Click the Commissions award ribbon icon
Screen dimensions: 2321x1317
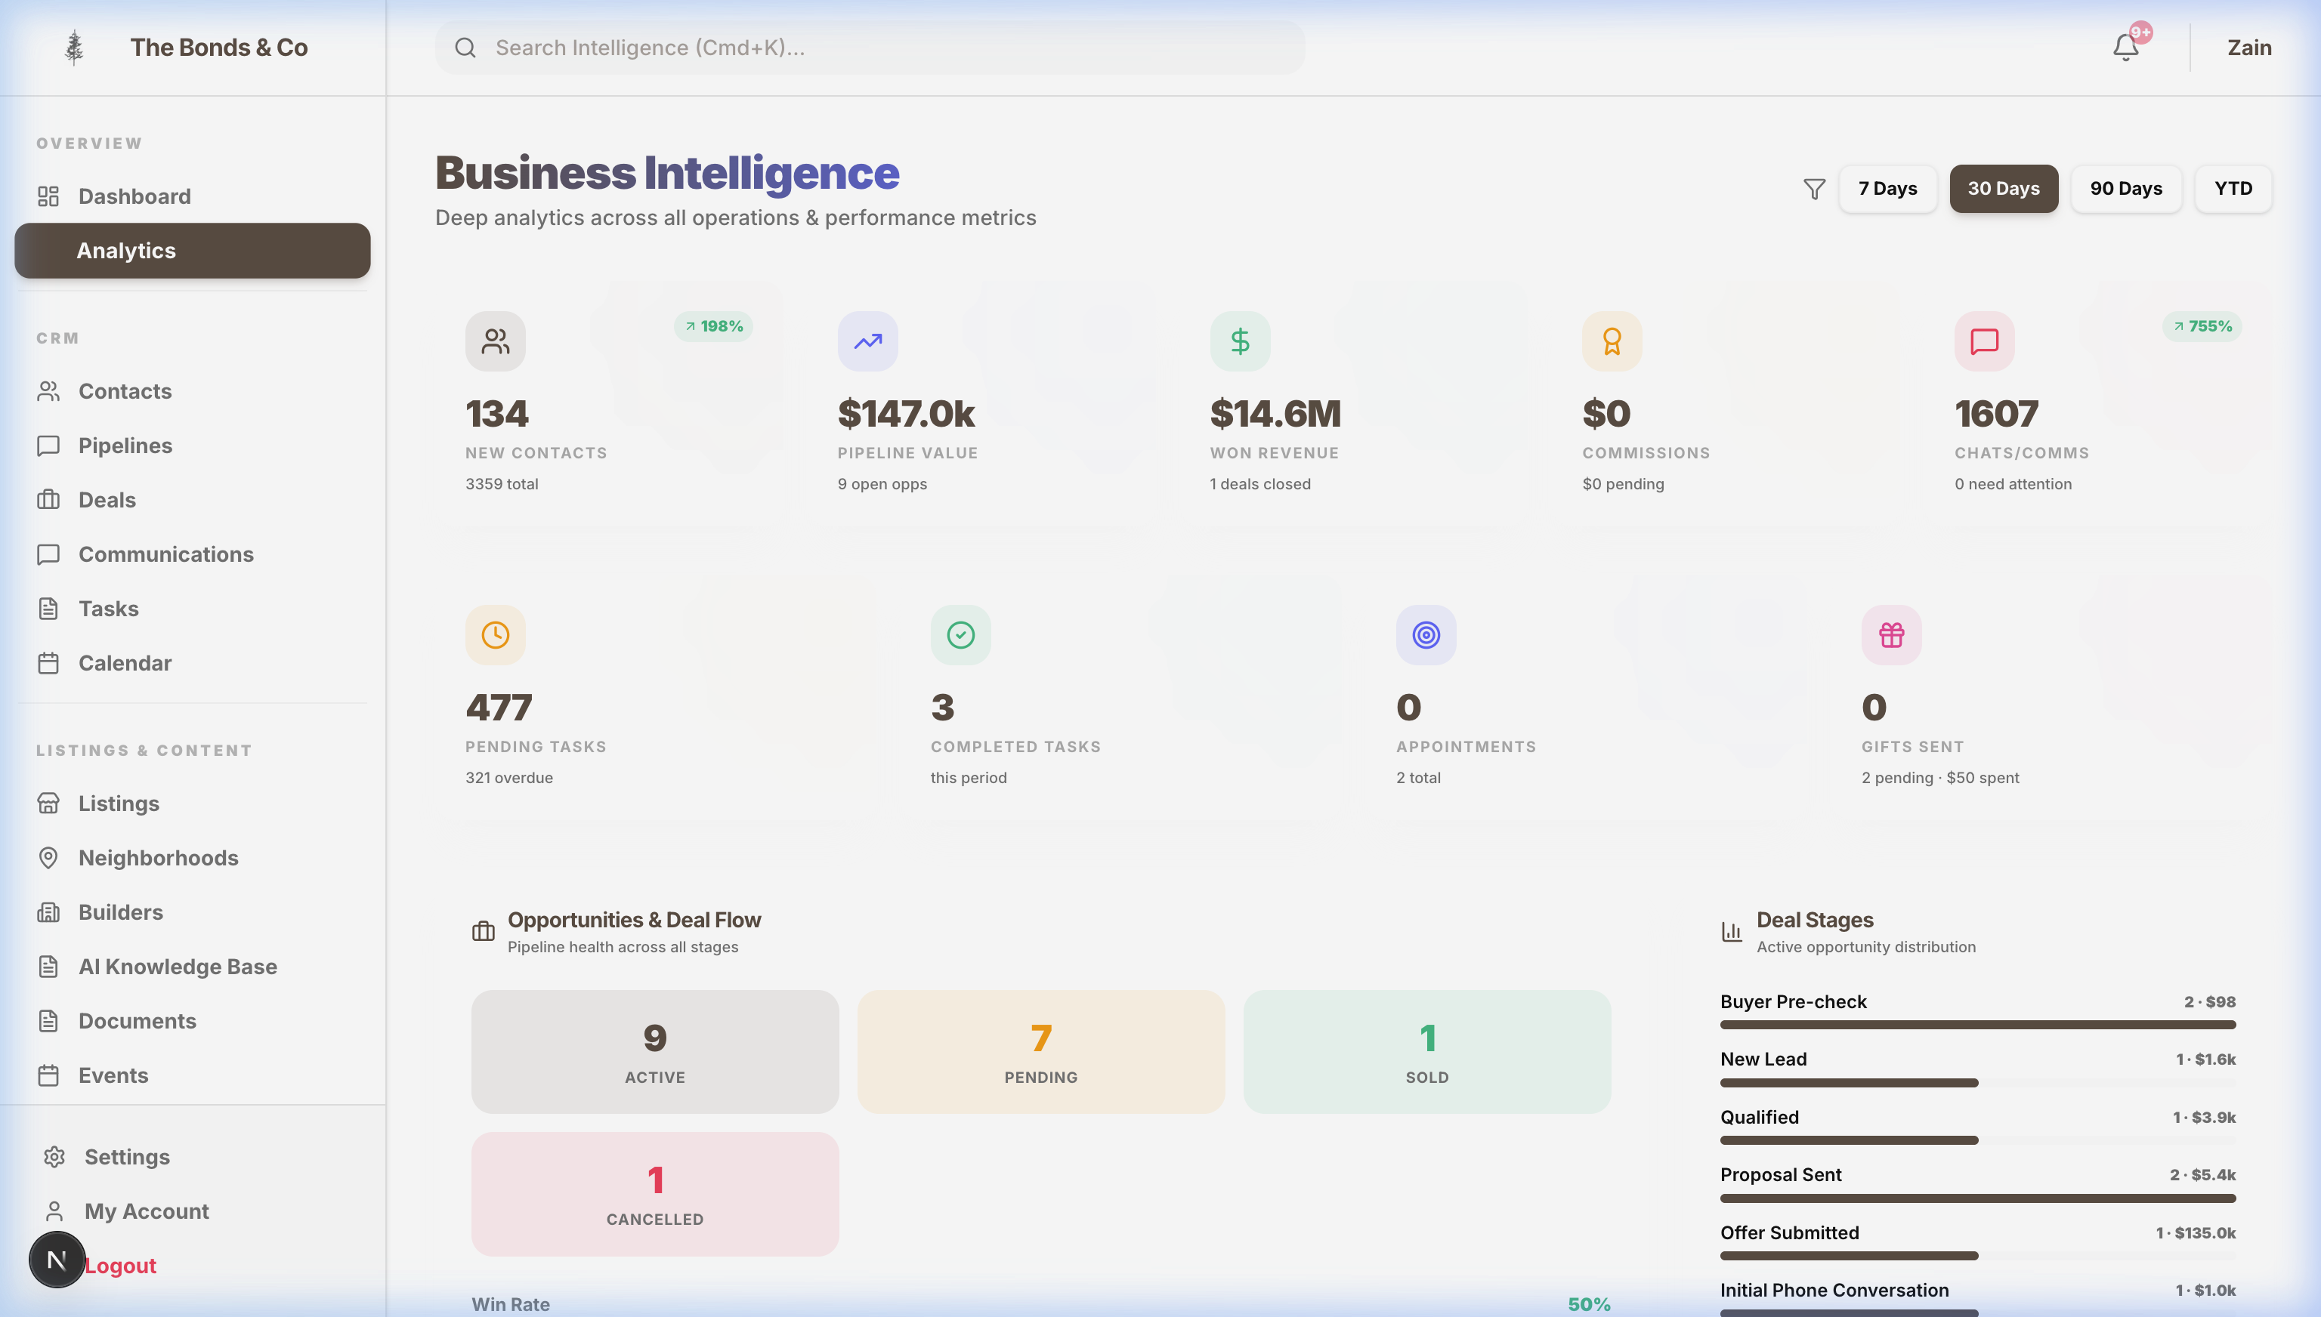tap(1612, 341)
